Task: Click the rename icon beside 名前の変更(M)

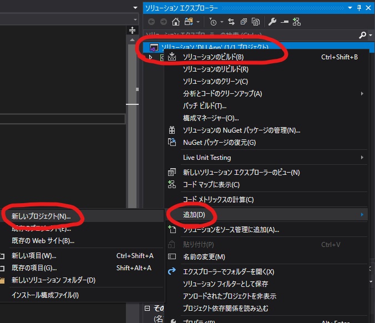Action: [x=172, y=257]
